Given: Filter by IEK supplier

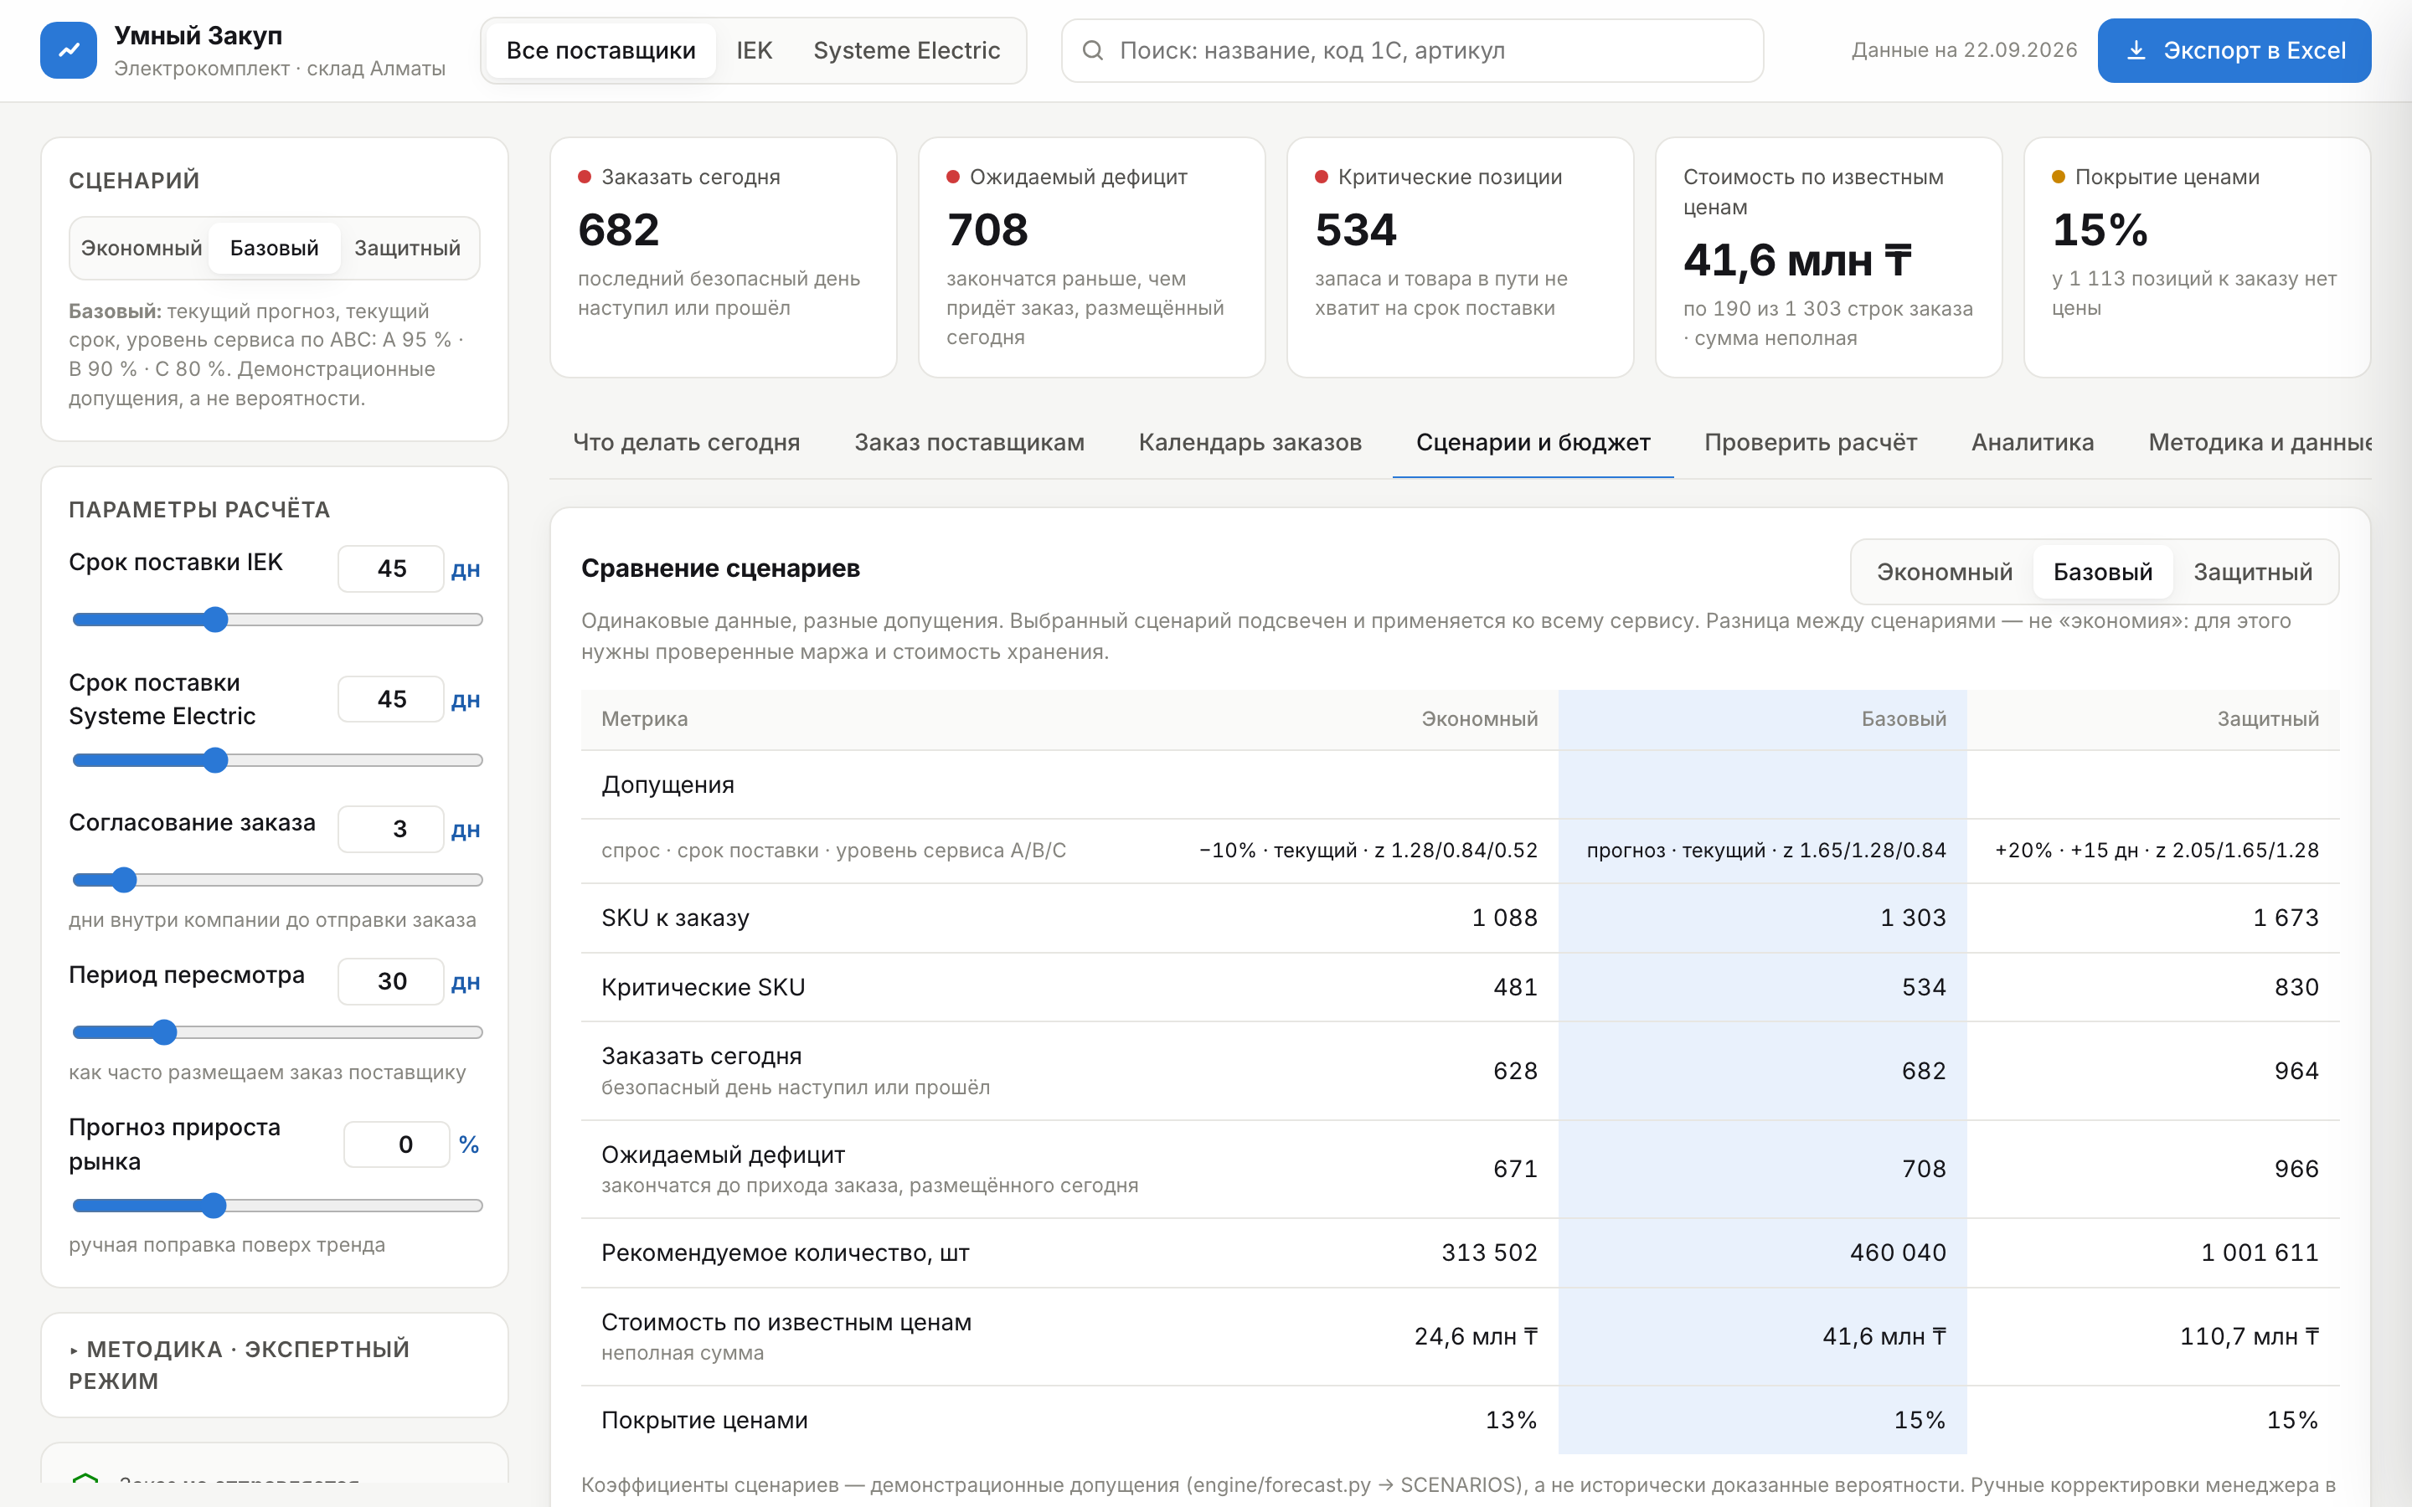Looking at the screenshot, I should pos(755,50).
